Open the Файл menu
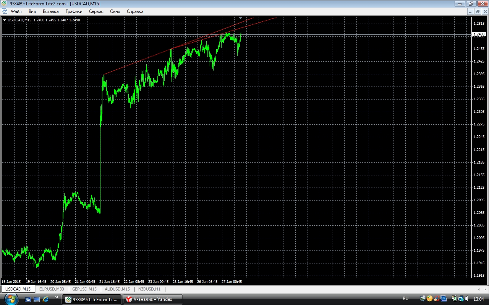This screenshot has width=489, height=305. pyautogui.click(x=16, y=11)
